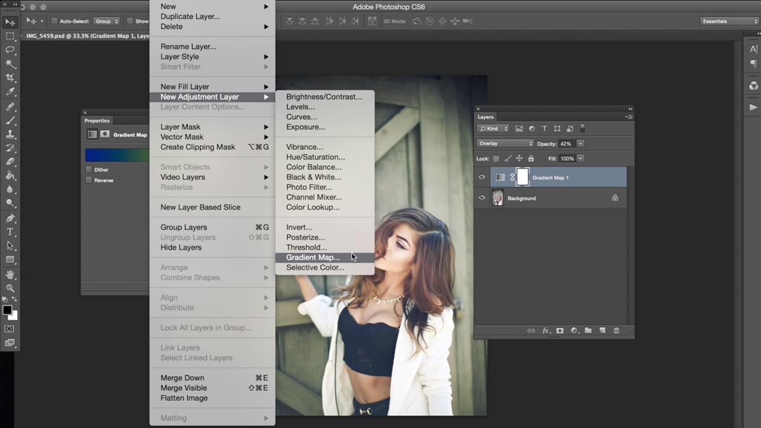761x428 pixels.
Task: Toggle lock all padlock icon
Action: 531,158
